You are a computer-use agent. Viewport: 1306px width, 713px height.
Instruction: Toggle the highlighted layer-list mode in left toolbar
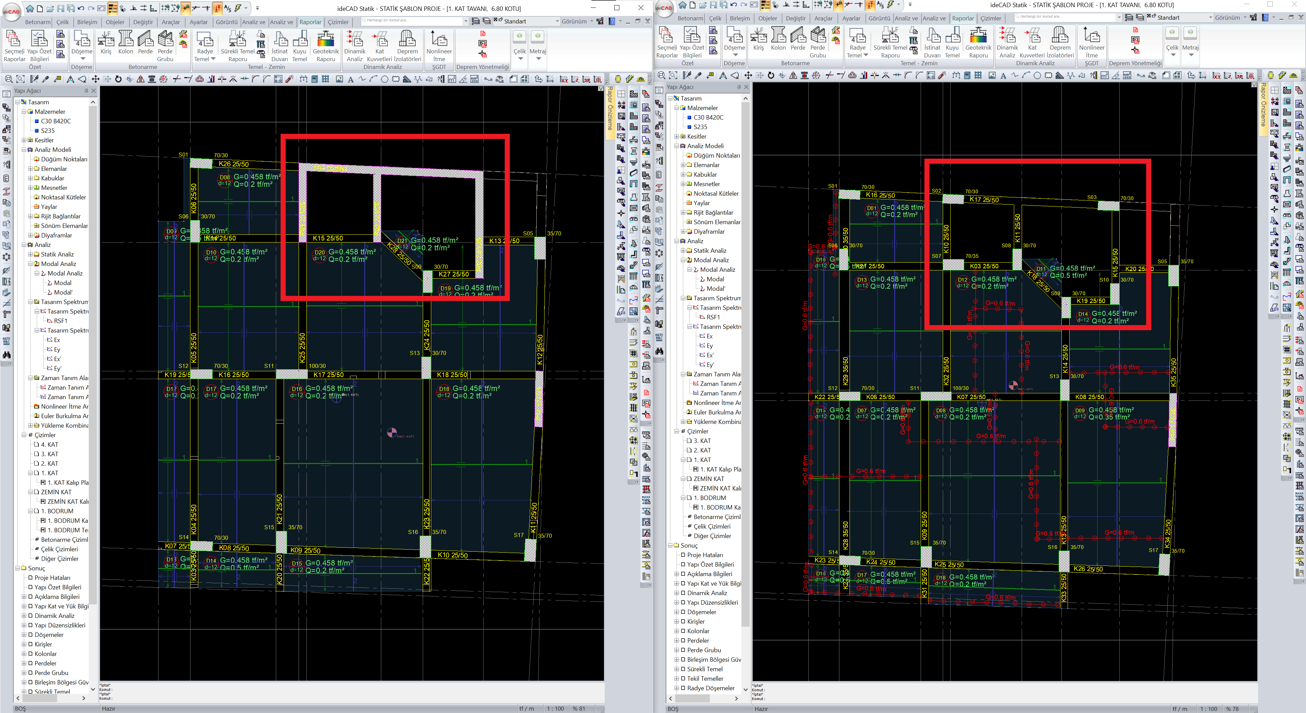pyautogui.click(x=113, y=8)
